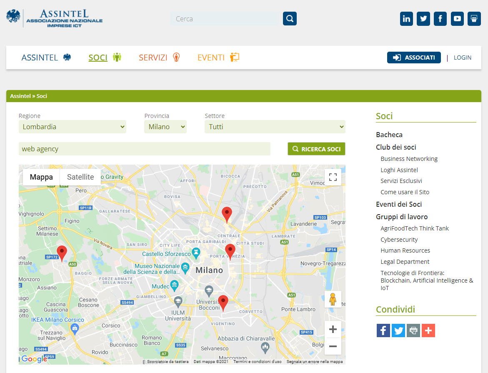Open Gruppi di lavoro link
The width and height of the screenshot is (488, 373).
[402, 217]
